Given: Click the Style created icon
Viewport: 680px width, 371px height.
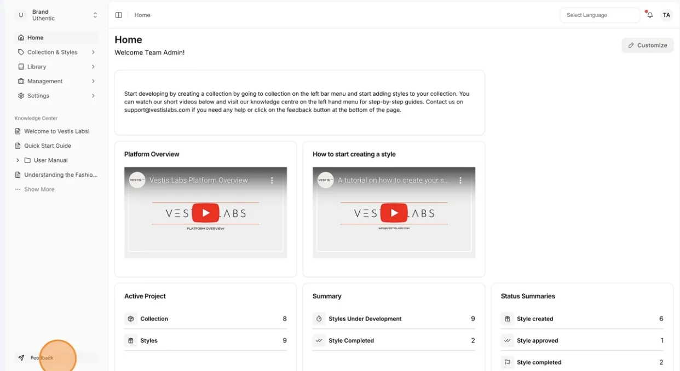Looking at the screenshot, I should point(508,318).
